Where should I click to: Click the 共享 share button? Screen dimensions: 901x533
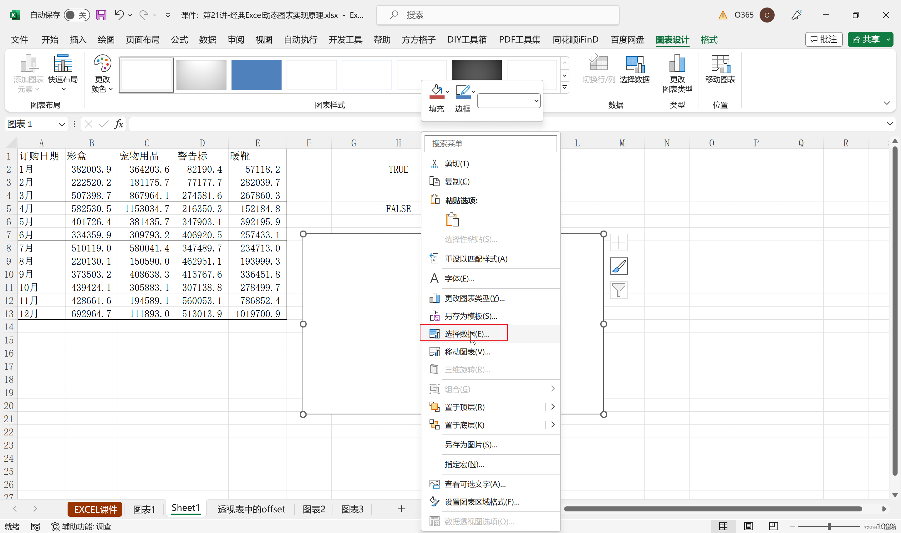click(866, 39)
